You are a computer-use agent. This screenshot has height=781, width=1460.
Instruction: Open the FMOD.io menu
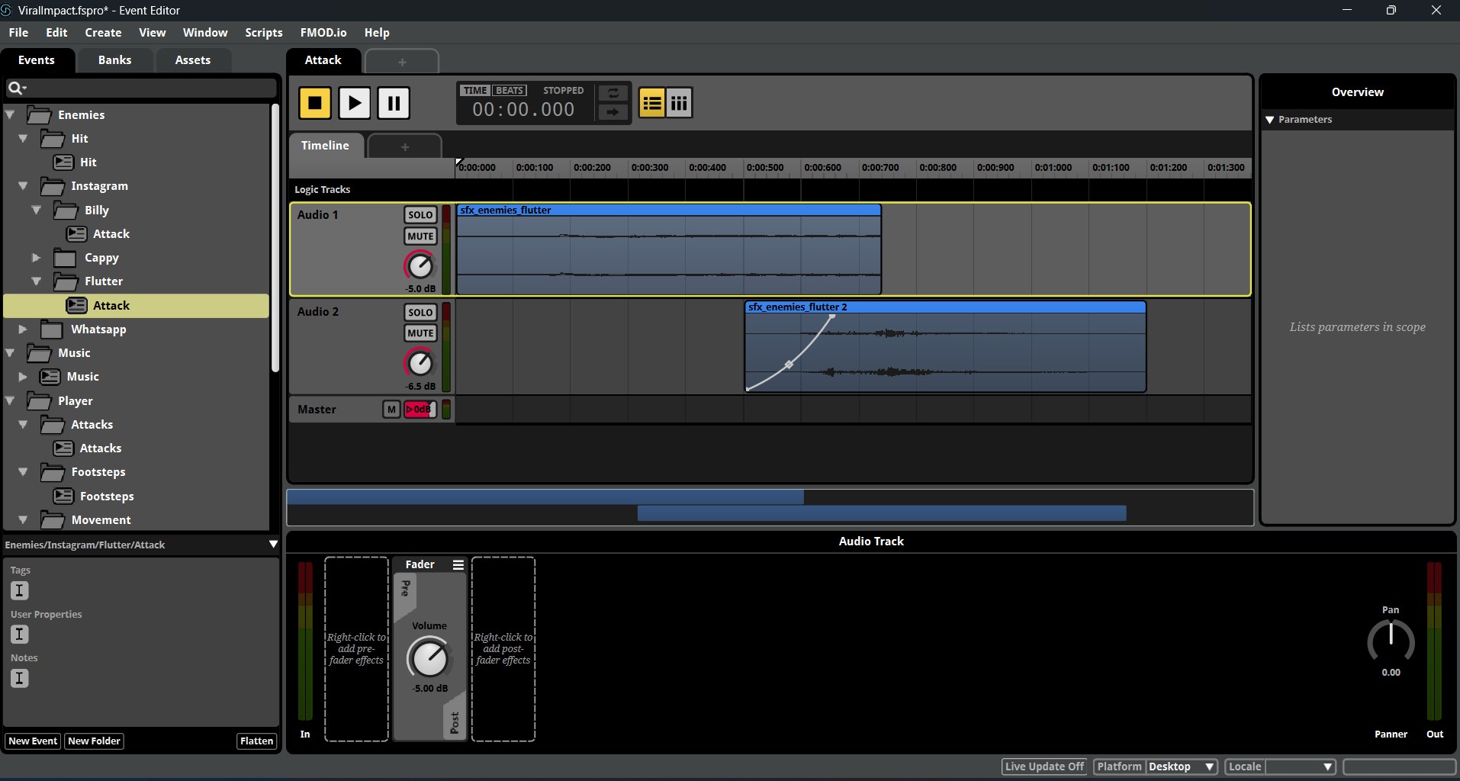coord(323,33)
